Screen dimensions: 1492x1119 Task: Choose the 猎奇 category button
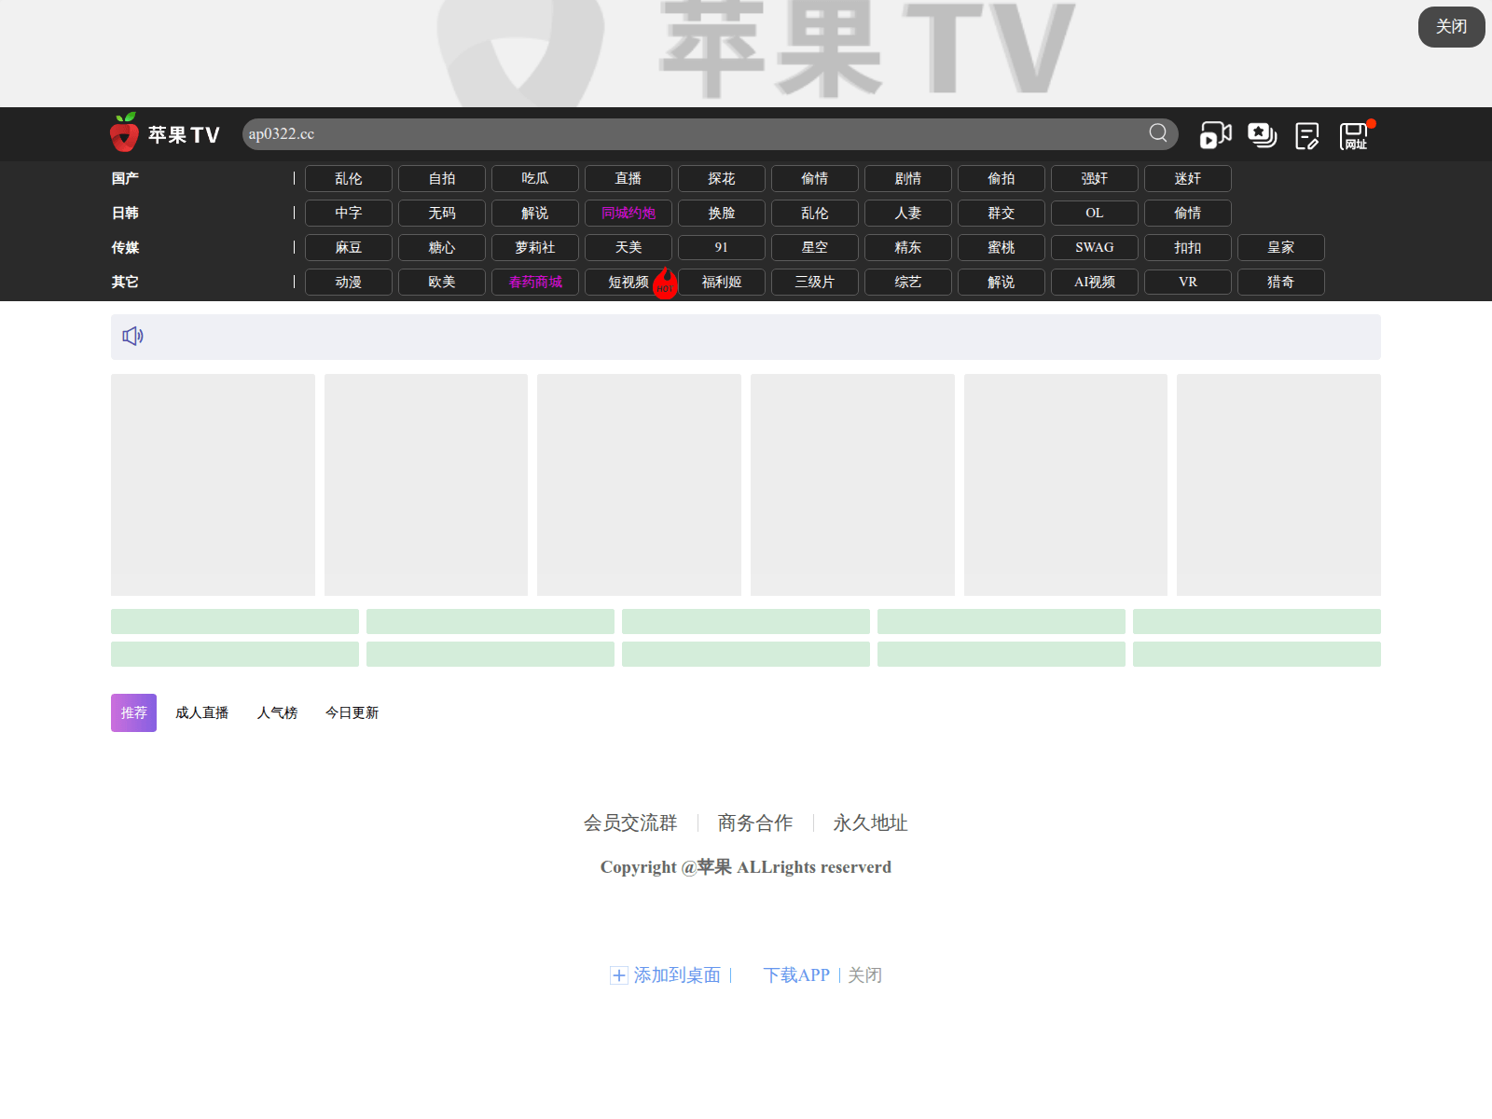click(1281, 282)
